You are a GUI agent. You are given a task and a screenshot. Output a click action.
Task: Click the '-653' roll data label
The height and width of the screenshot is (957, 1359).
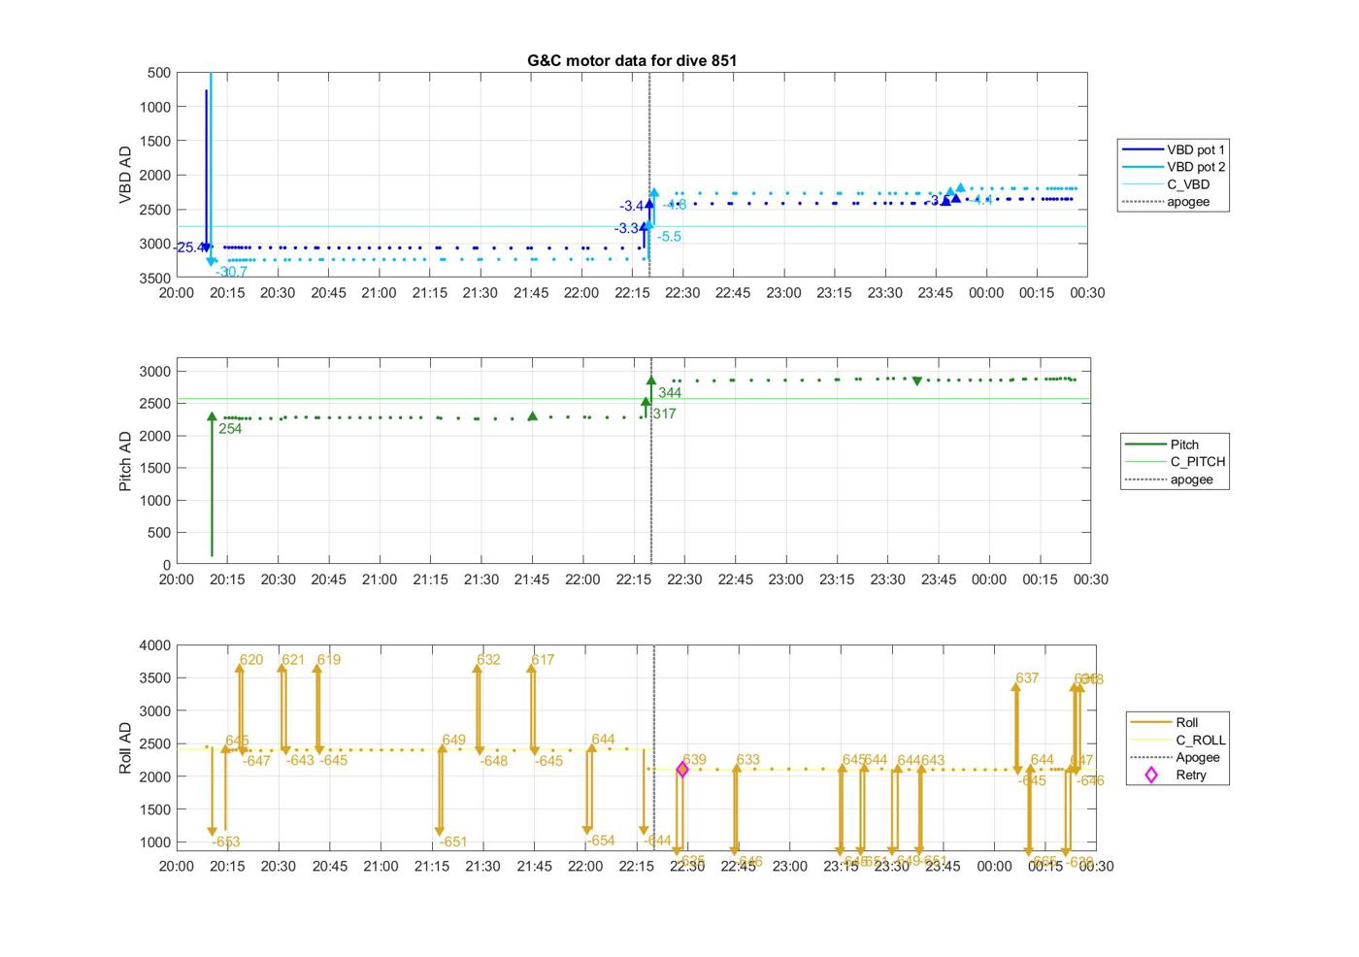click(225, 841)
